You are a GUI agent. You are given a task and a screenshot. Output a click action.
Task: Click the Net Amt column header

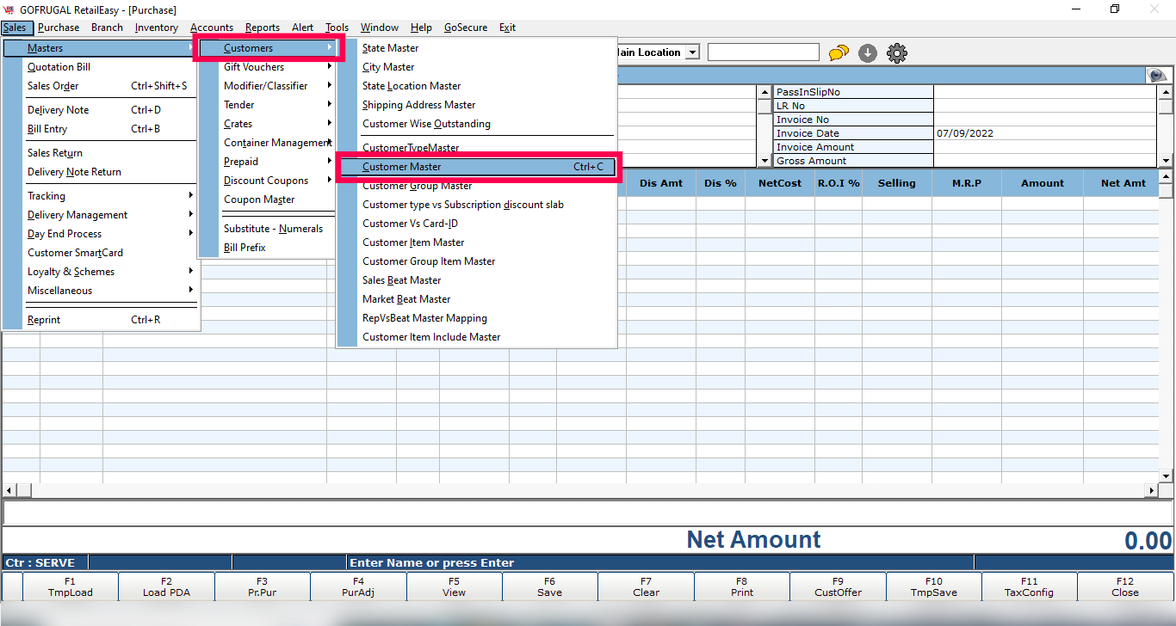pyautogui.click(x=1123, y=183)
